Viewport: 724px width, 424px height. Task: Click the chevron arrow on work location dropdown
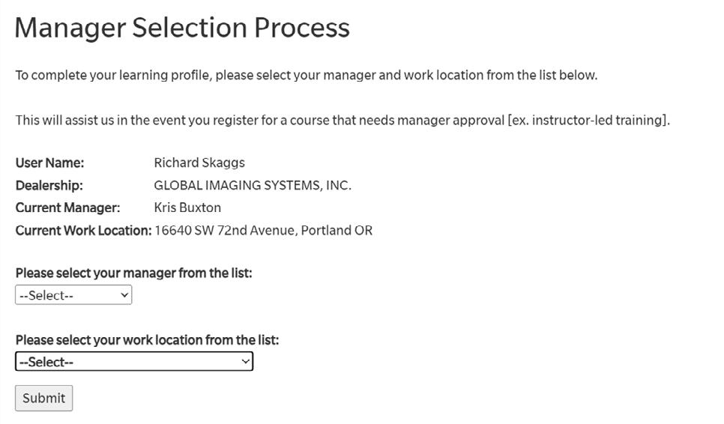[x=245, y=362]
